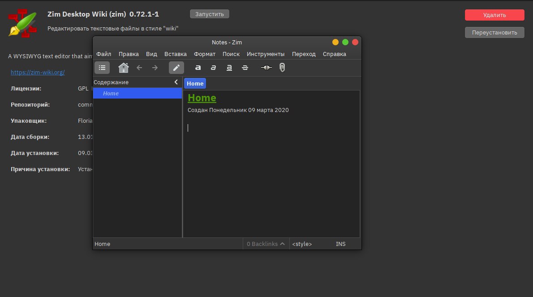This screenshot has width=533, height=297.
Task: Click the green Home page heading
Action: [x=202, y=98]
